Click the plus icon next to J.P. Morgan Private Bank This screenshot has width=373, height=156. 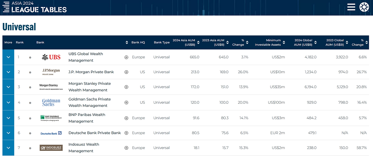pyautogui.click(x=126, y=72)
